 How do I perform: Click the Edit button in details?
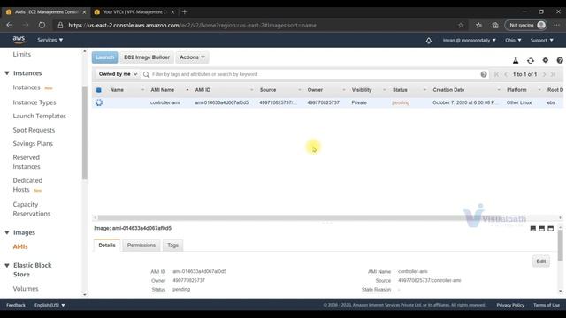[540, 261]
